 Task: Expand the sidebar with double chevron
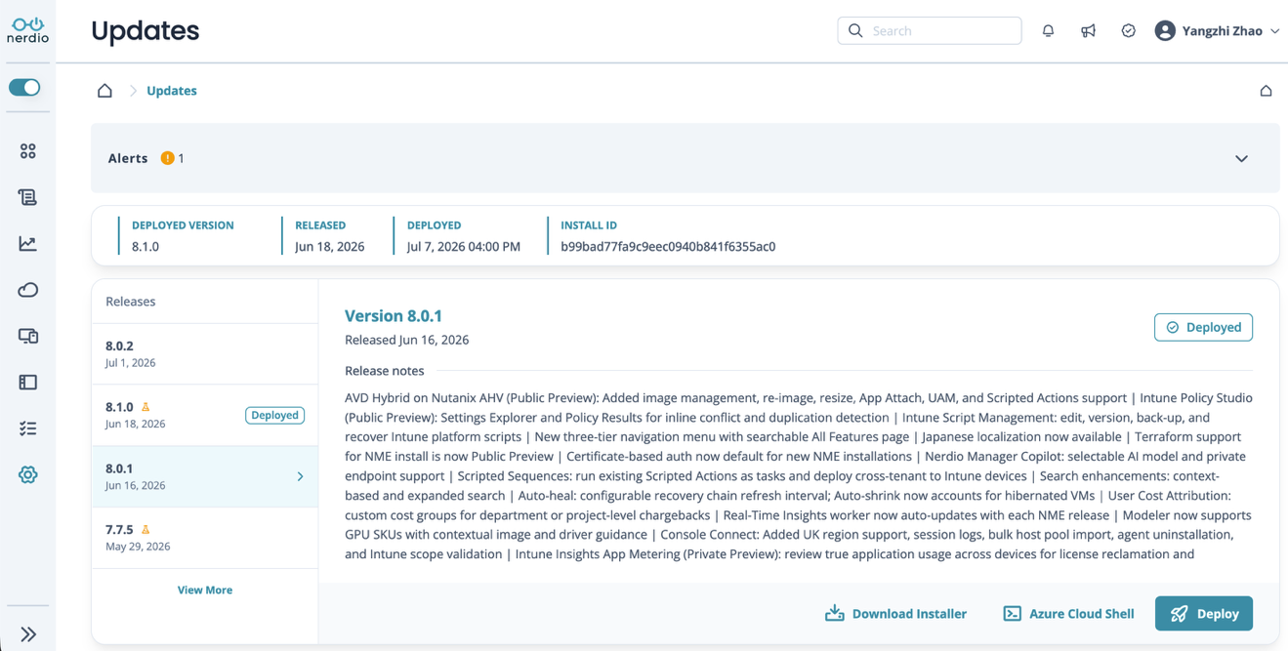[x=28, y=634]
